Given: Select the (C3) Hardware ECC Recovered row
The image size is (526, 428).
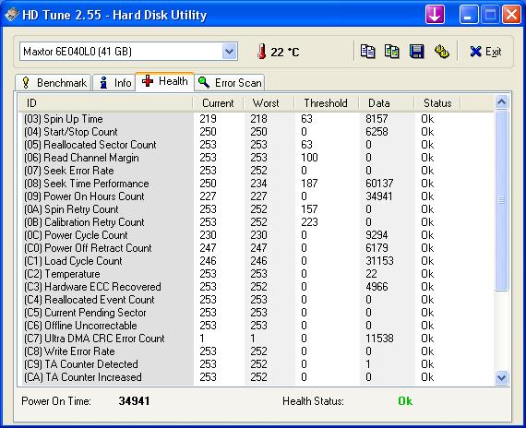Looking at the screenshot, I should (x=257, y=287).
